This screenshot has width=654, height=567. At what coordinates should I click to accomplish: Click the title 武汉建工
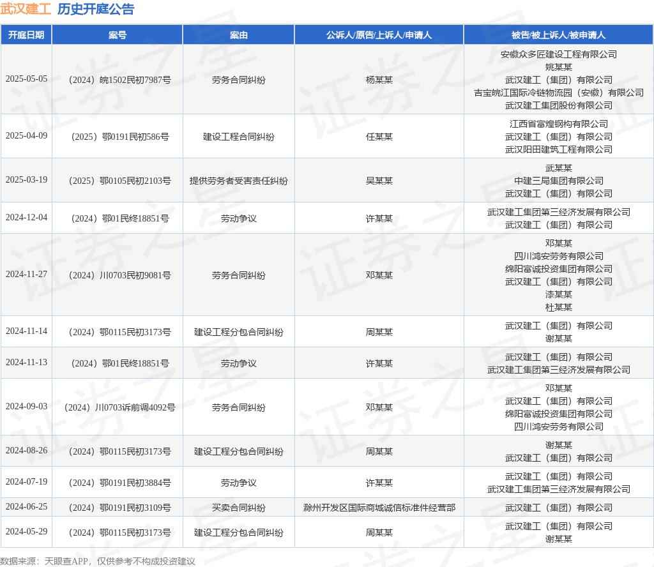point(26,9)
